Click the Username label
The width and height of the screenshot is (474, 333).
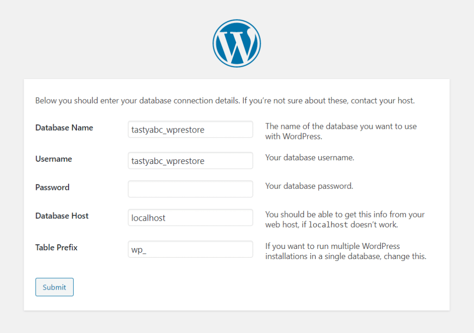tap(54, 158)
